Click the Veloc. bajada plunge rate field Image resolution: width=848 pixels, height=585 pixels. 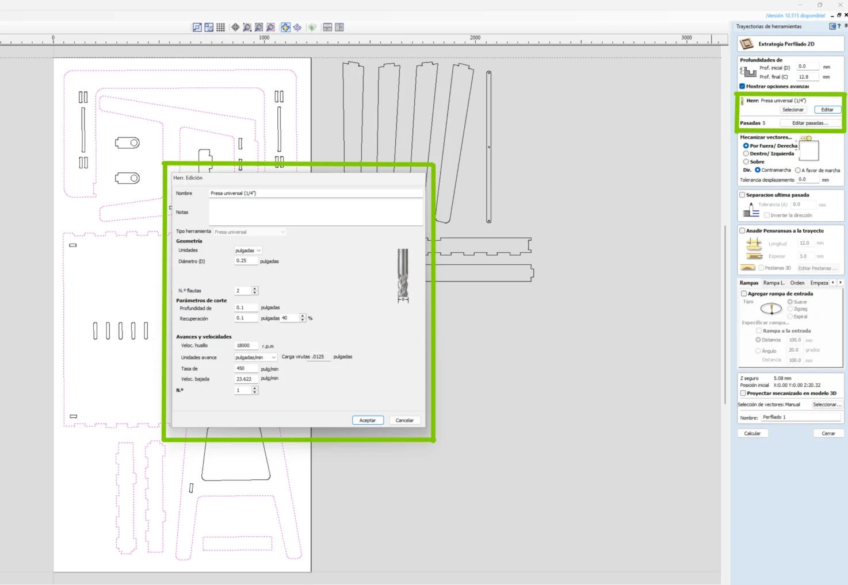[246, 379]
